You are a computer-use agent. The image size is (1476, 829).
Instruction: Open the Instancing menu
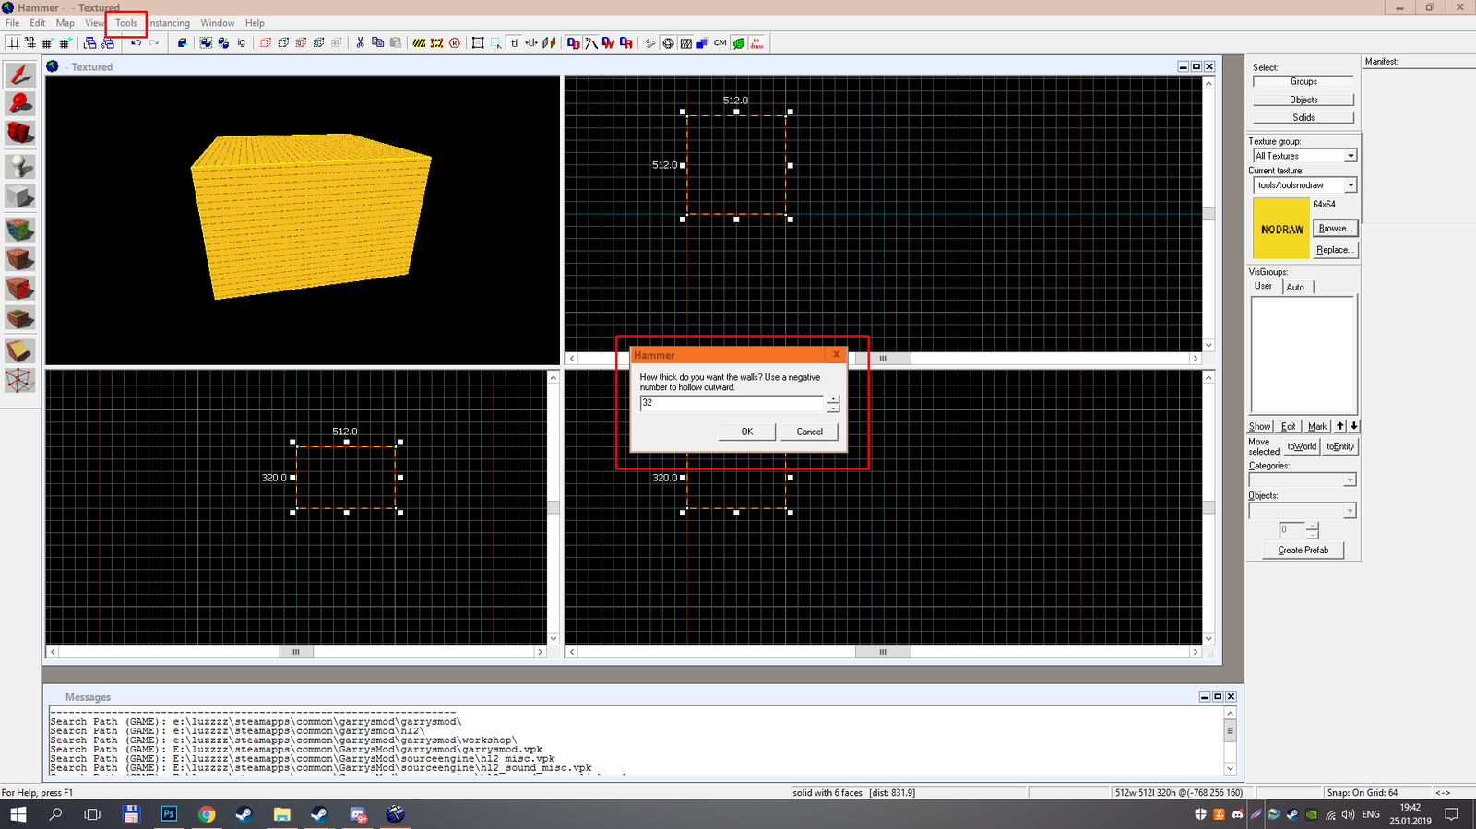(169, 23)
